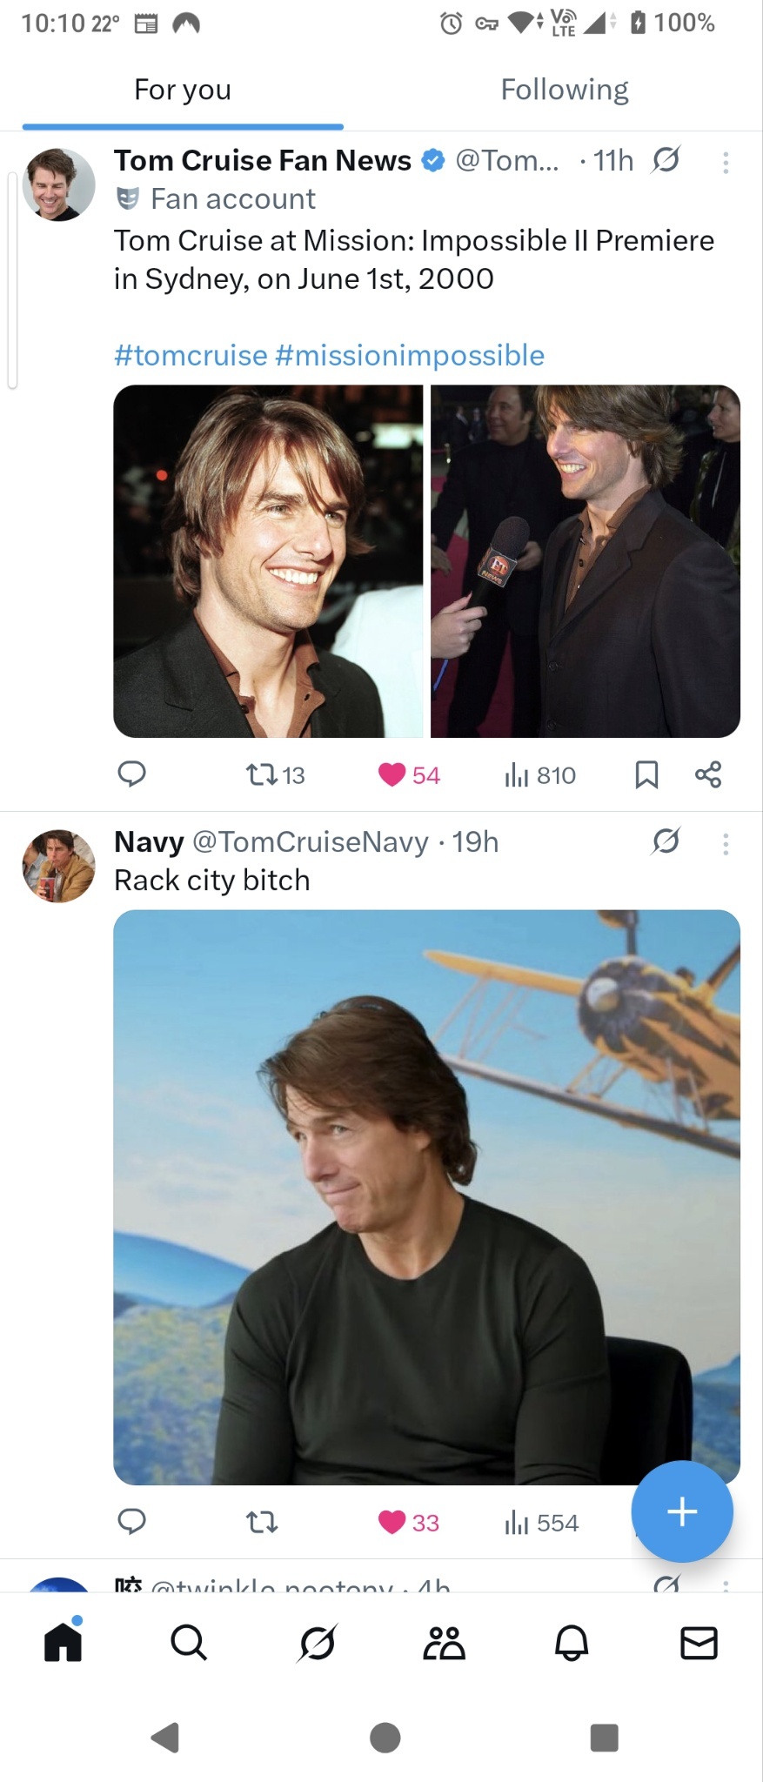Open the #missionimpossible hashtag
This screenshot has height=1782, width=763.
pyautogui.click(x=410, y=355)
